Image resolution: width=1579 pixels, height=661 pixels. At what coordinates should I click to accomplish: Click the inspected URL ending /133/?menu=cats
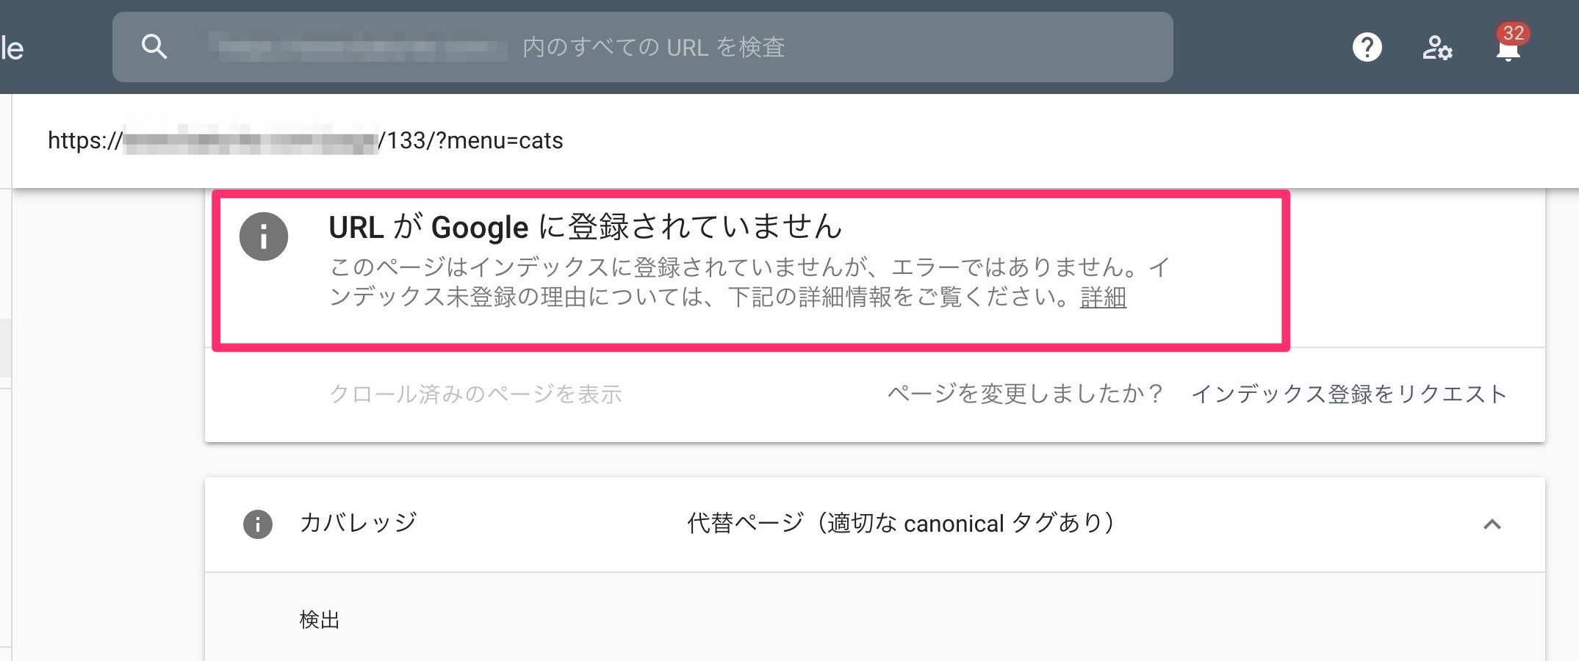tap(305, 140)
